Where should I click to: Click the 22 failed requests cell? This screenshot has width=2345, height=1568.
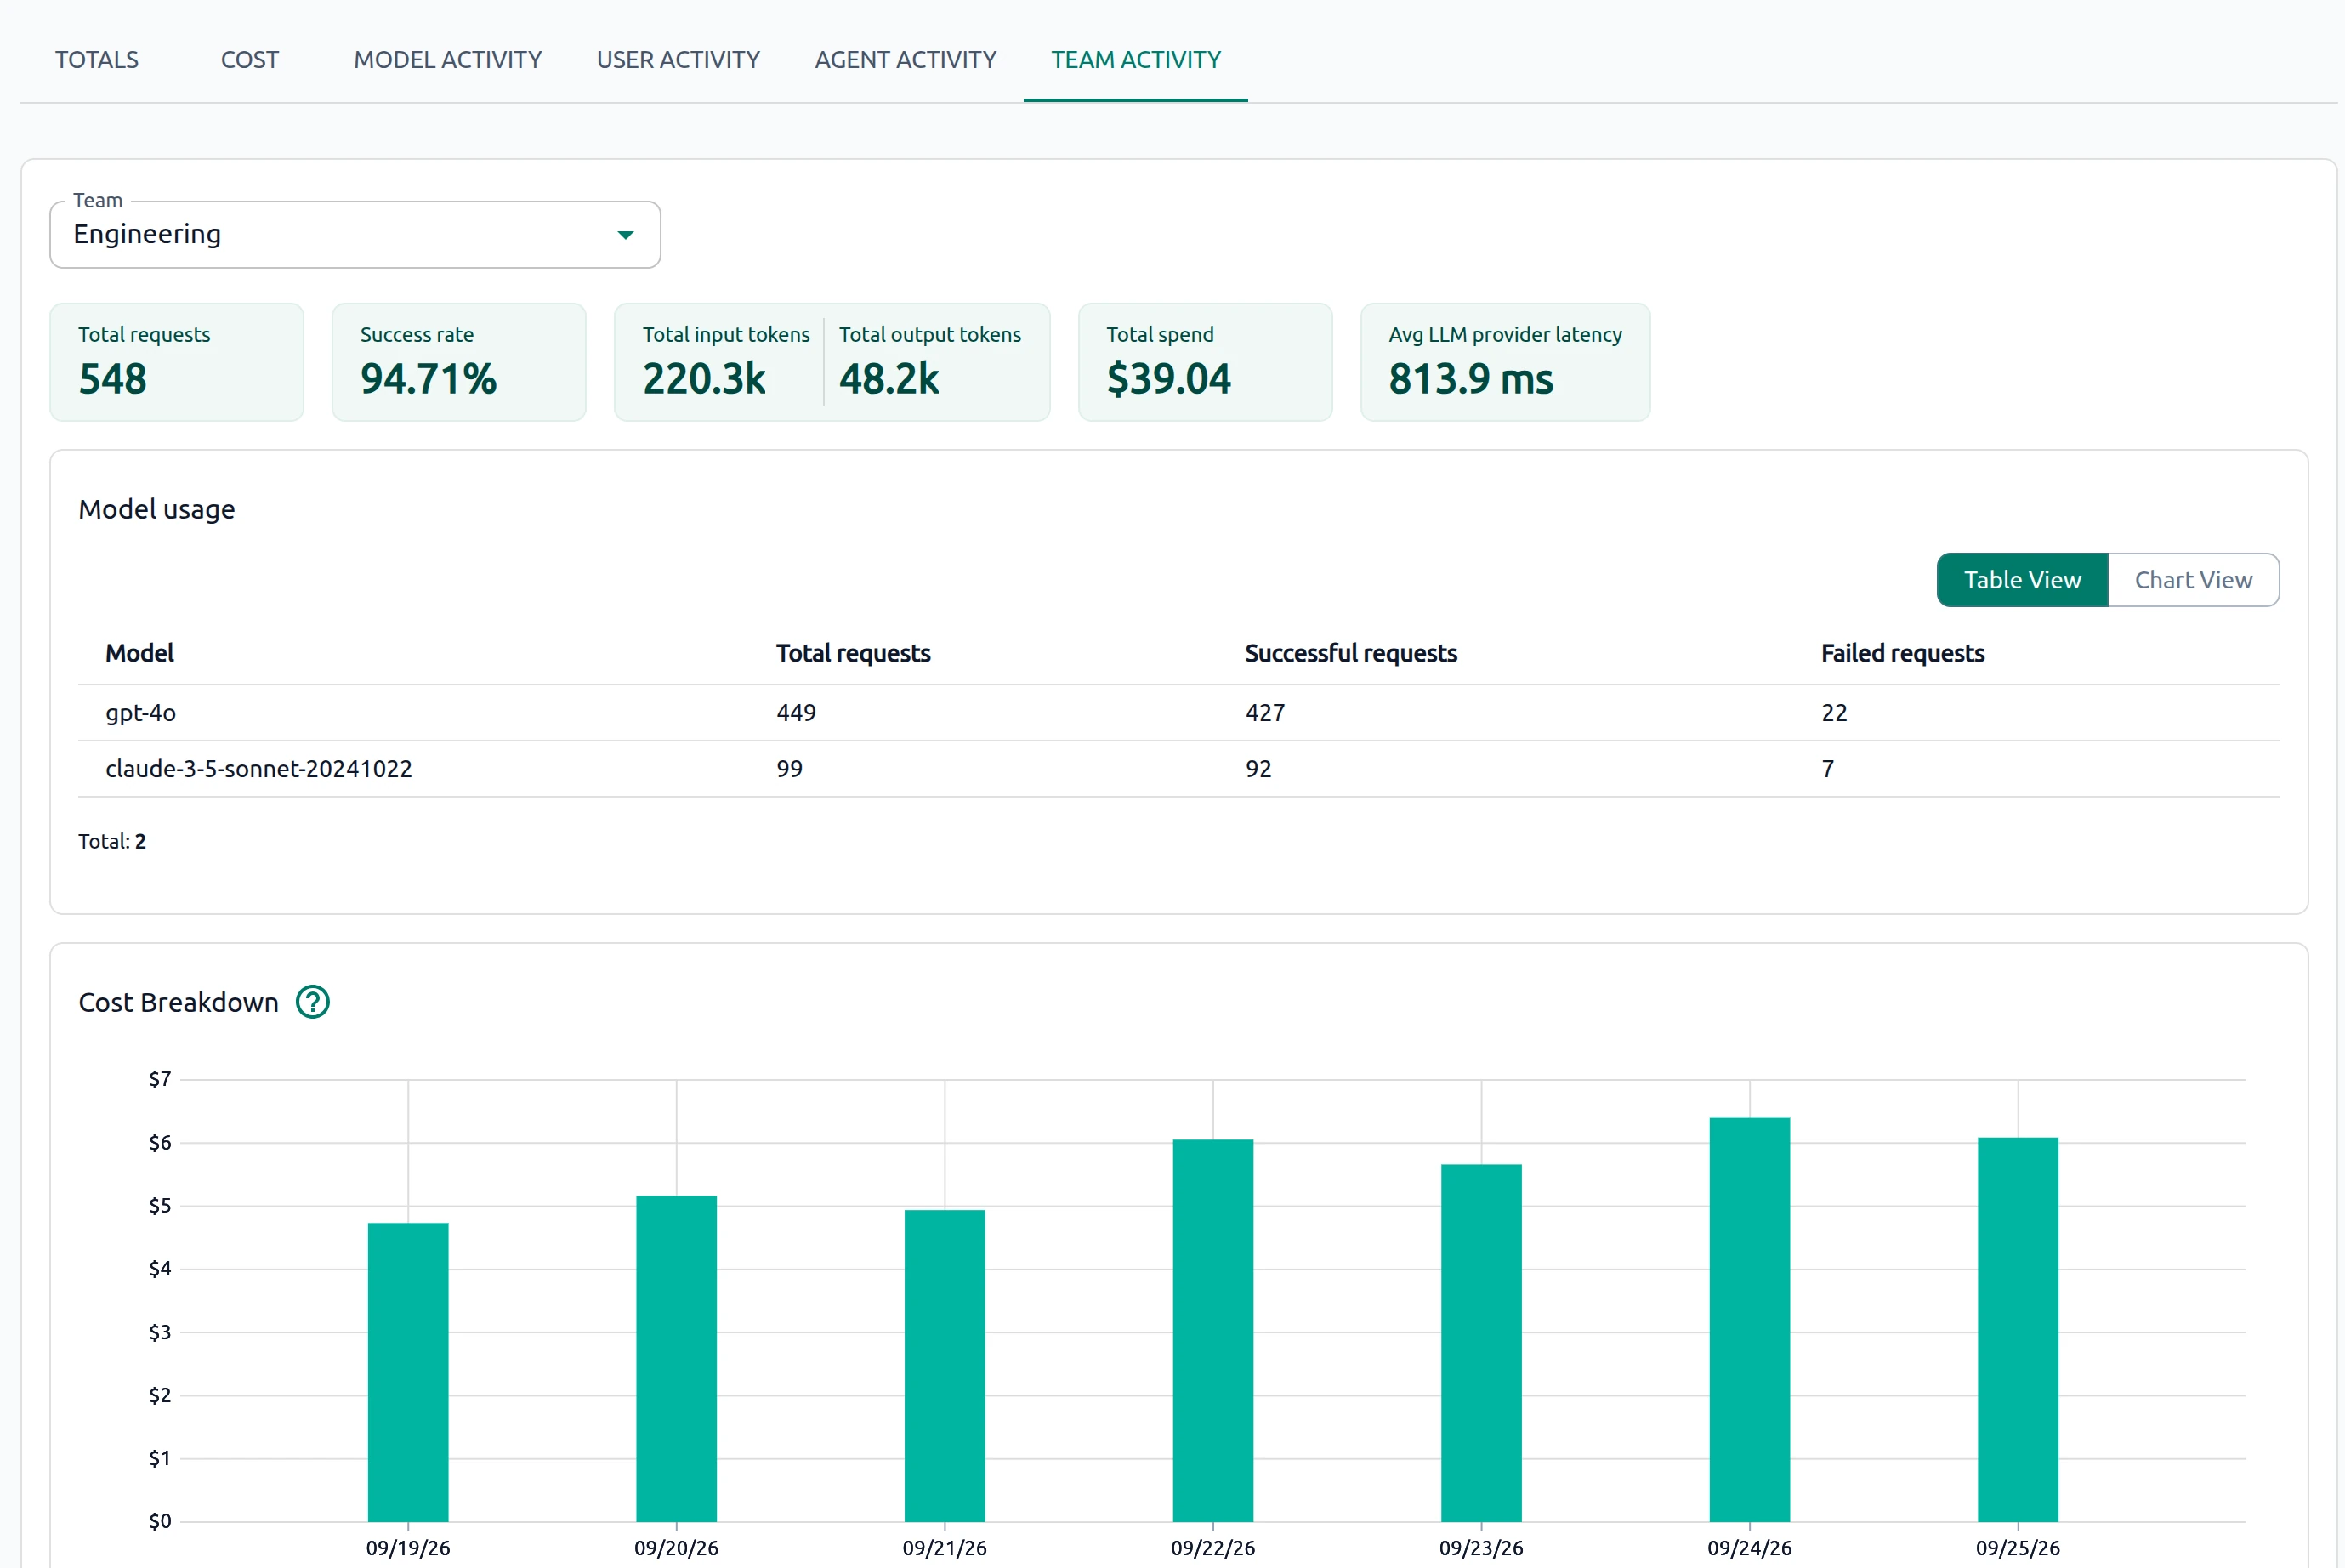click(1834, 713)
